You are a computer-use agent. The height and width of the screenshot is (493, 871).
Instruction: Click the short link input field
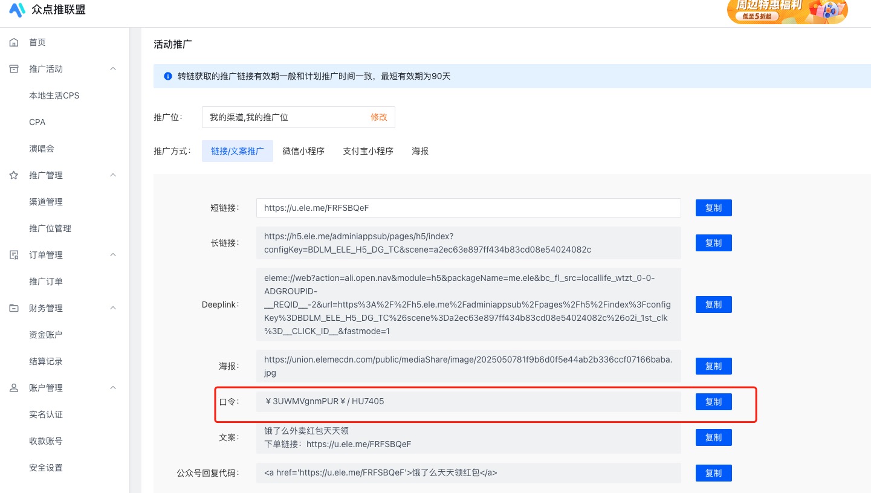pos(468,208)
